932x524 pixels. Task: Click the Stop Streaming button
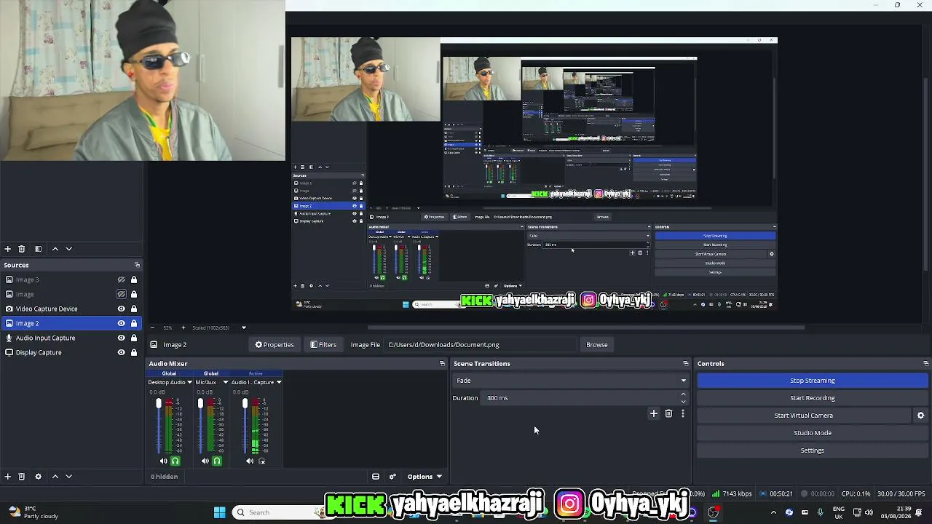813,381
